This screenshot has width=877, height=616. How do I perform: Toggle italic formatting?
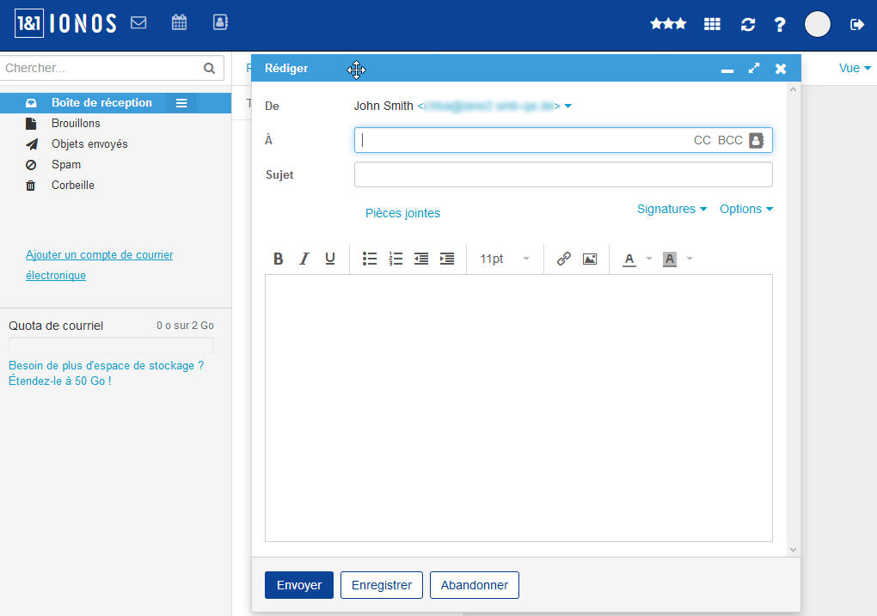point(304,259)
